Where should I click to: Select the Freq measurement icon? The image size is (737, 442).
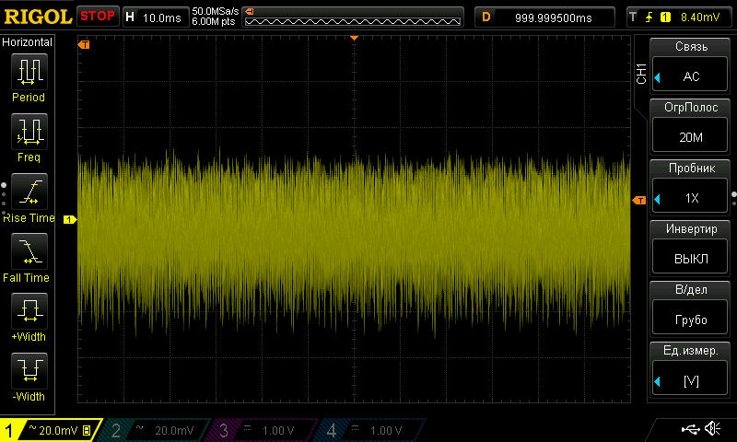pos(29,134)
